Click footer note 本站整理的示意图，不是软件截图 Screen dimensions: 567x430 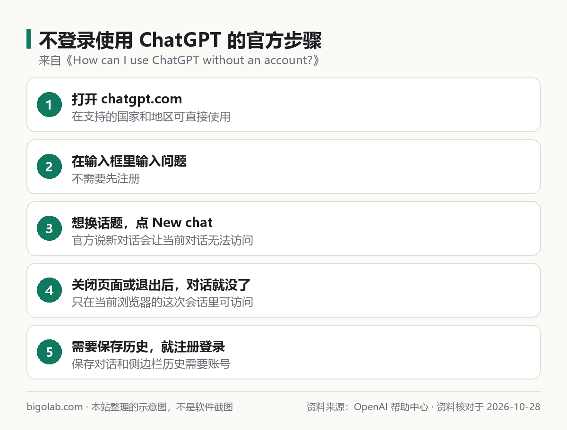pyautogui.click(x=162, y=407)
